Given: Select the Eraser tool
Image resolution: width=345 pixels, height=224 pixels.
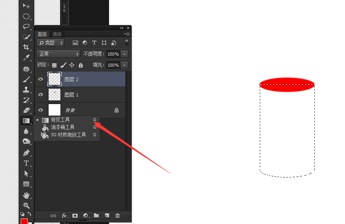Looking at the screenshot, I should [x=26, y=110].
